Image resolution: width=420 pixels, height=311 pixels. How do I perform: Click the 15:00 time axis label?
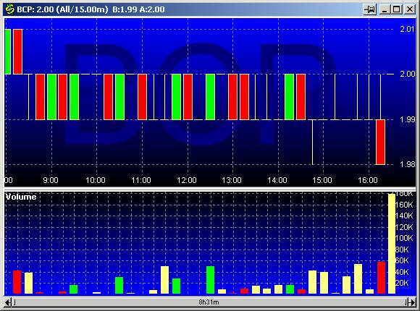pos(322,180)
